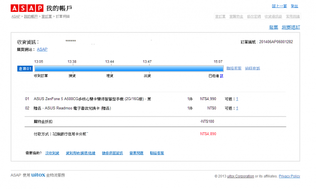Open Privacy Policy footer link
Image resolution: width=316 pixels, height=189 pixels.
pyautogui.click(x=289, y=176)
